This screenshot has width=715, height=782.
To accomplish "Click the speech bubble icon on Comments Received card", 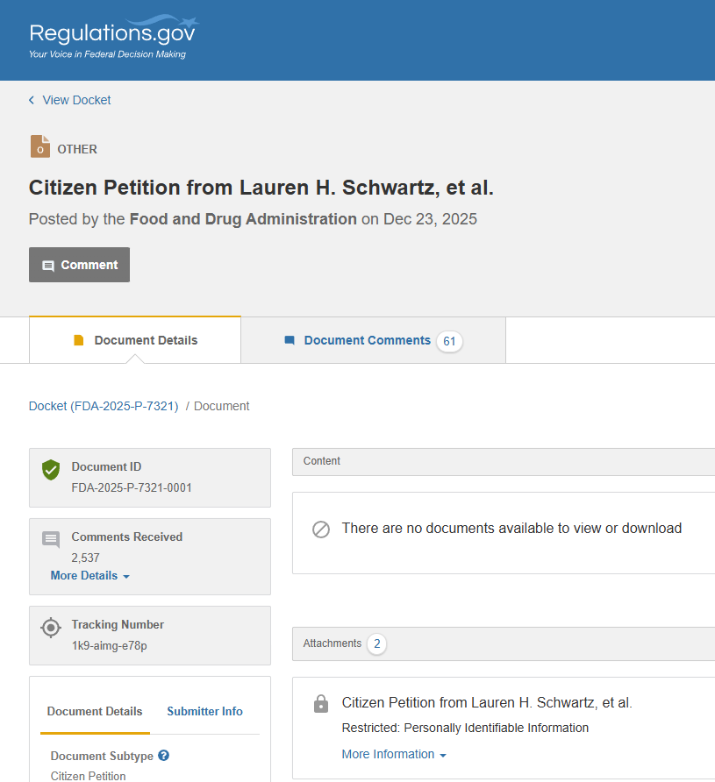I will [x=51, y=537].
